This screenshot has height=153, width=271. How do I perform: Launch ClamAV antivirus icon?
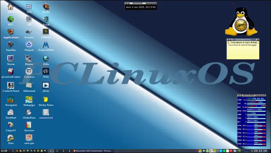[x=11, y=125]
